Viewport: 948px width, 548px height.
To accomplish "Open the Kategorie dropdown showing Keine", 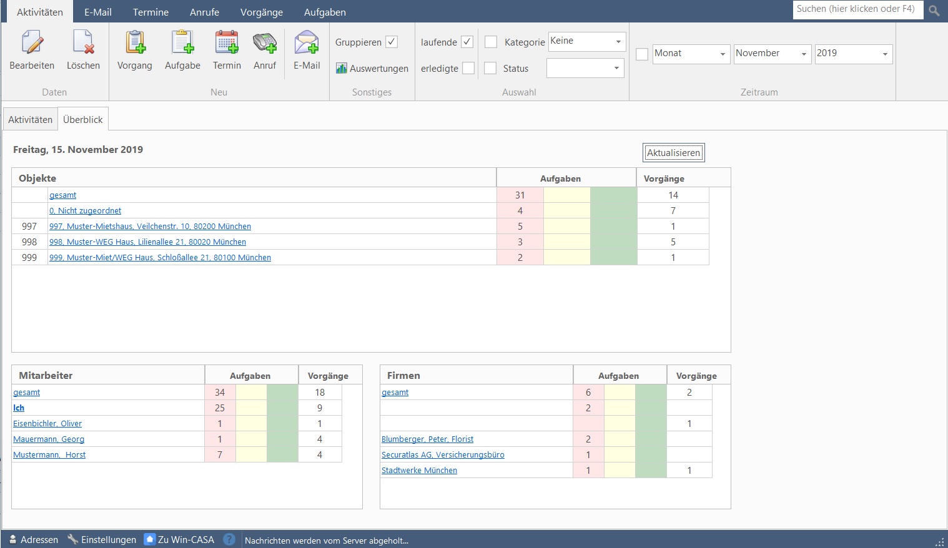I will pos(586,42).
